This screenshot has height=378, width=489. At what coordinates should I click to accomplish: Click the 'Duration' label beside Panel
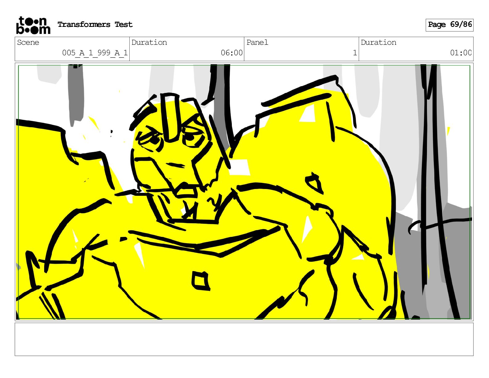click(378, 43)
